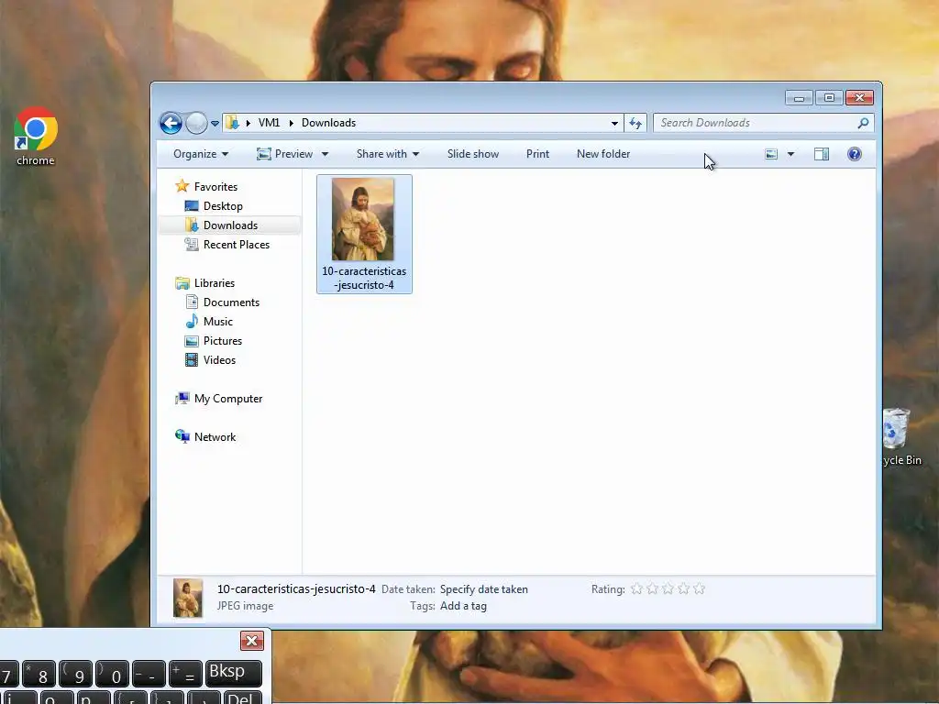Open the Share with menu
The width and height of the screenshot is (939, 704).
tap(388, 154)
